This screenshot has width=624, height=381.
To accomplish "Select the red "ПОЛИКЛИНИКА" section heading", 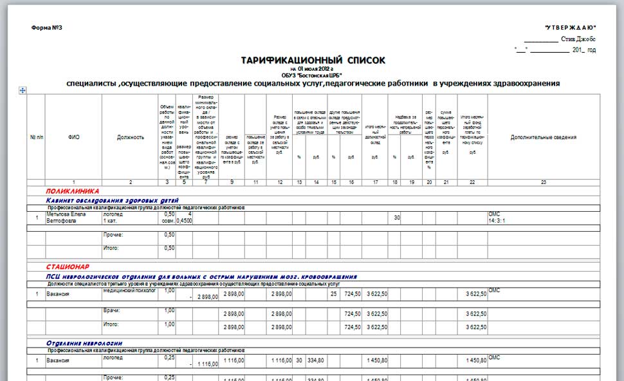I will [x=73, y=191].
